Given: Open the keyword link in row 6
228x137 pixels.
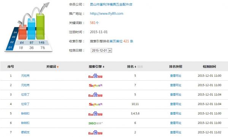Looking at the screenshot, I should pyautogui.click(x=25, y=123).
